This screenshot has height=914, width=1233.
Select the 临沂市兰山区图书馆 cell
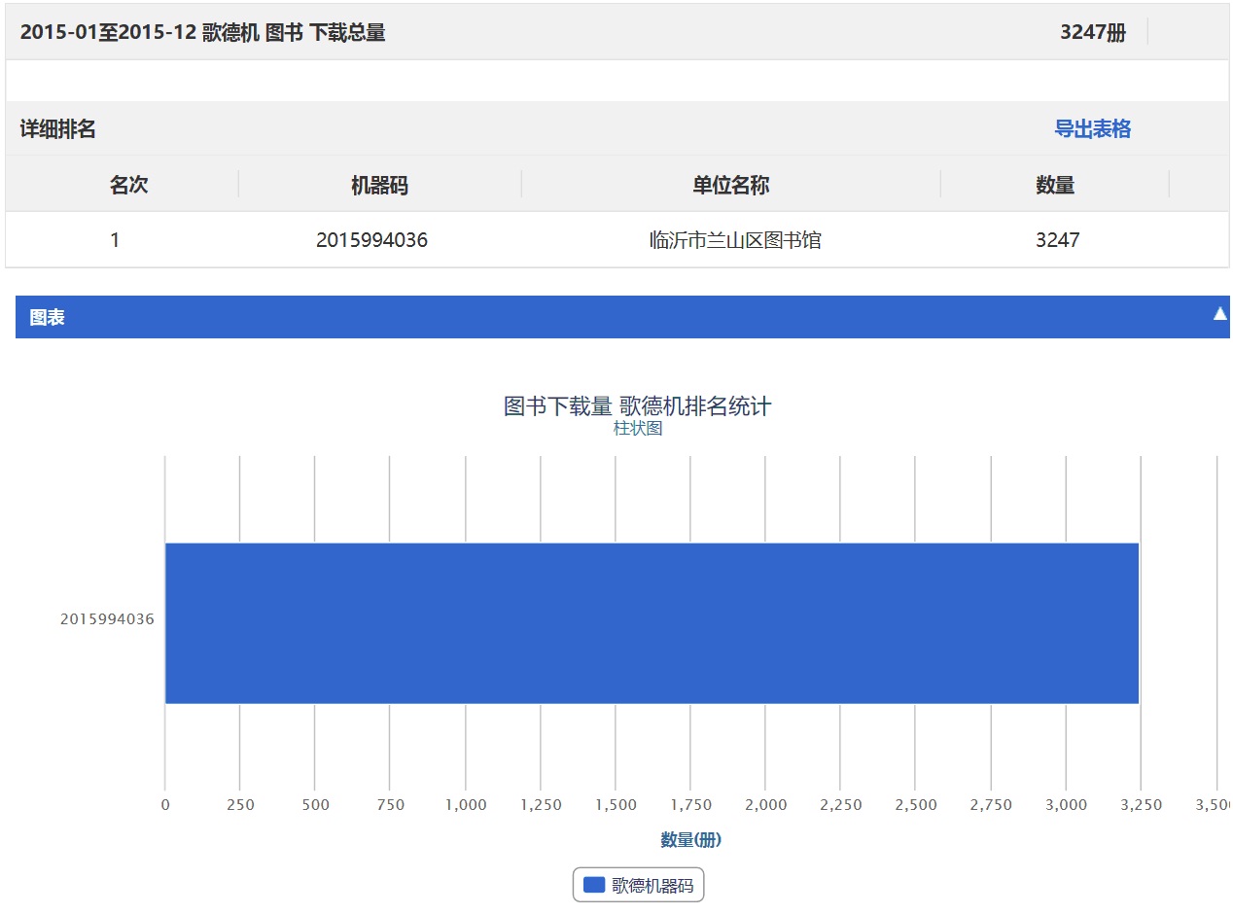click(x=735, y=240)
